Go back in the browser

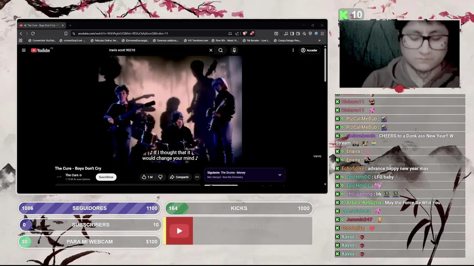(x=21, y=34)
